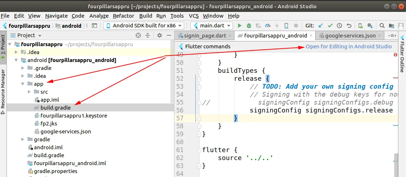Select app.iml file
This screenshot has width=406, height=177.
50,99
